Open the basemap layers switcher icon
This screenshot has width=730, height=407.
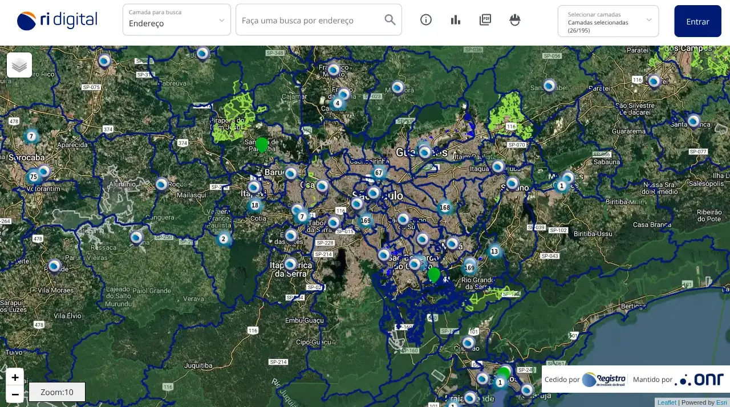pyautogui.click(x=19, y=64)
